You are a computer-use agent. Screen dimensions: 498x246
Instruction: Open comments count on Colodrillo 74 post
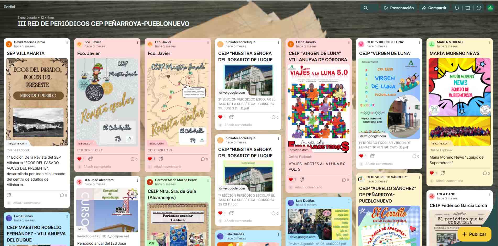(x=204, y=159)
